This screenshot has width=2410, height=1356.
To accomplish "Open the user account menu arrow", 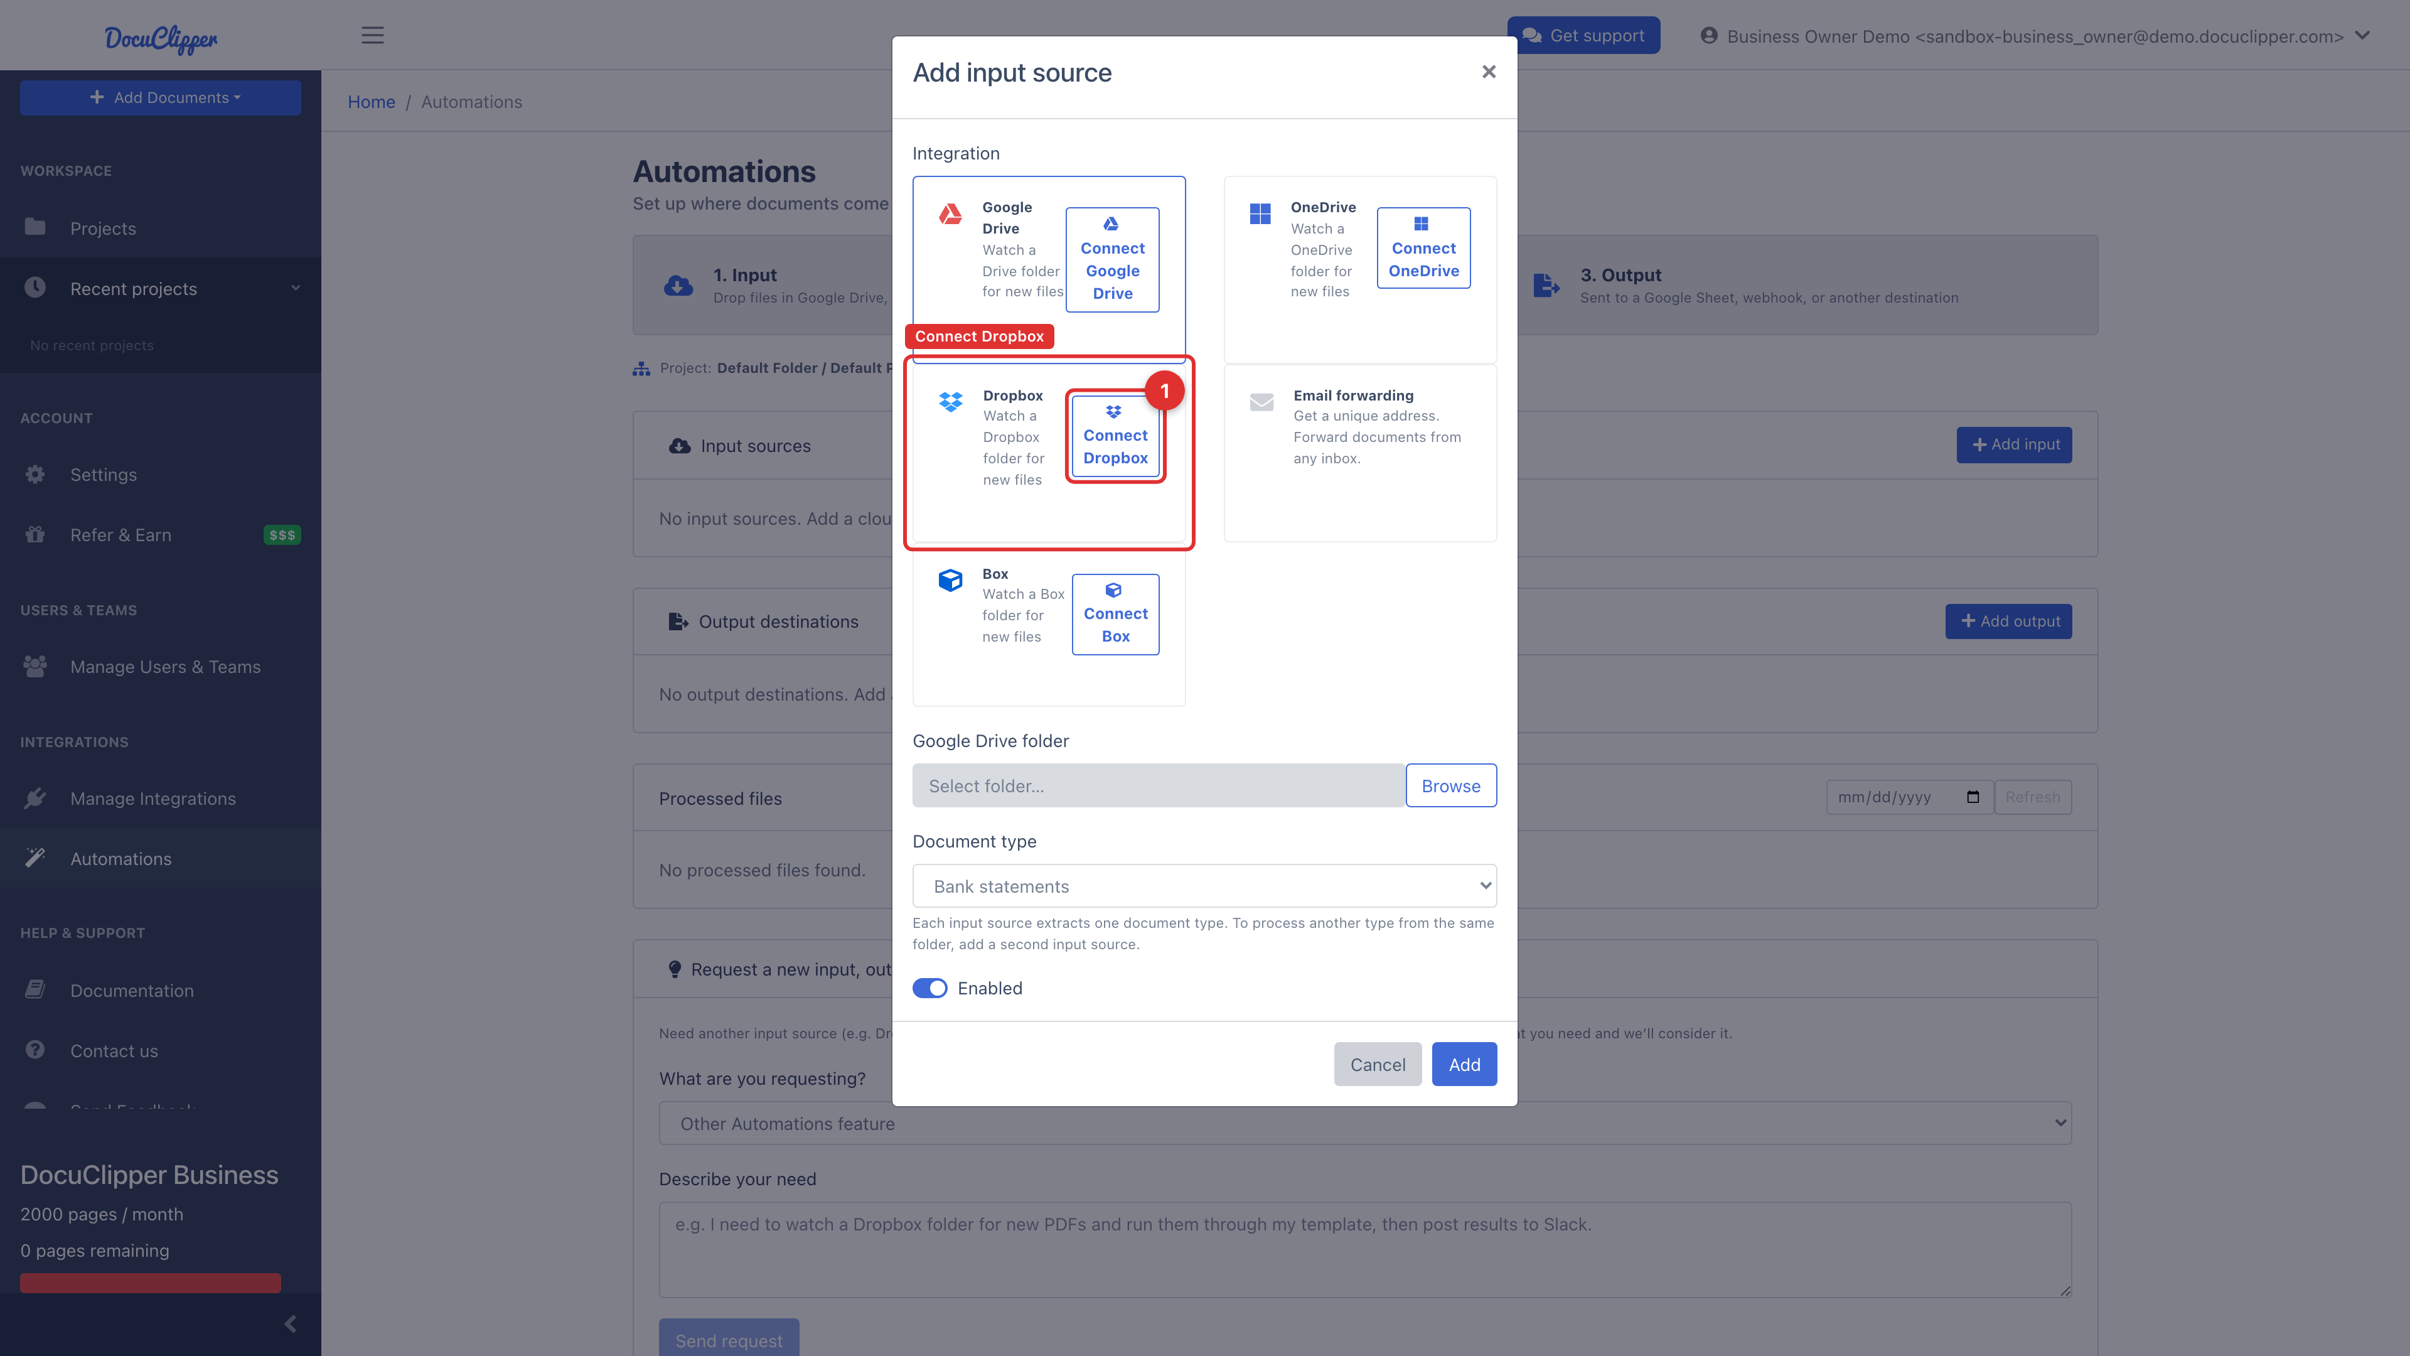I will point(2362,36).
